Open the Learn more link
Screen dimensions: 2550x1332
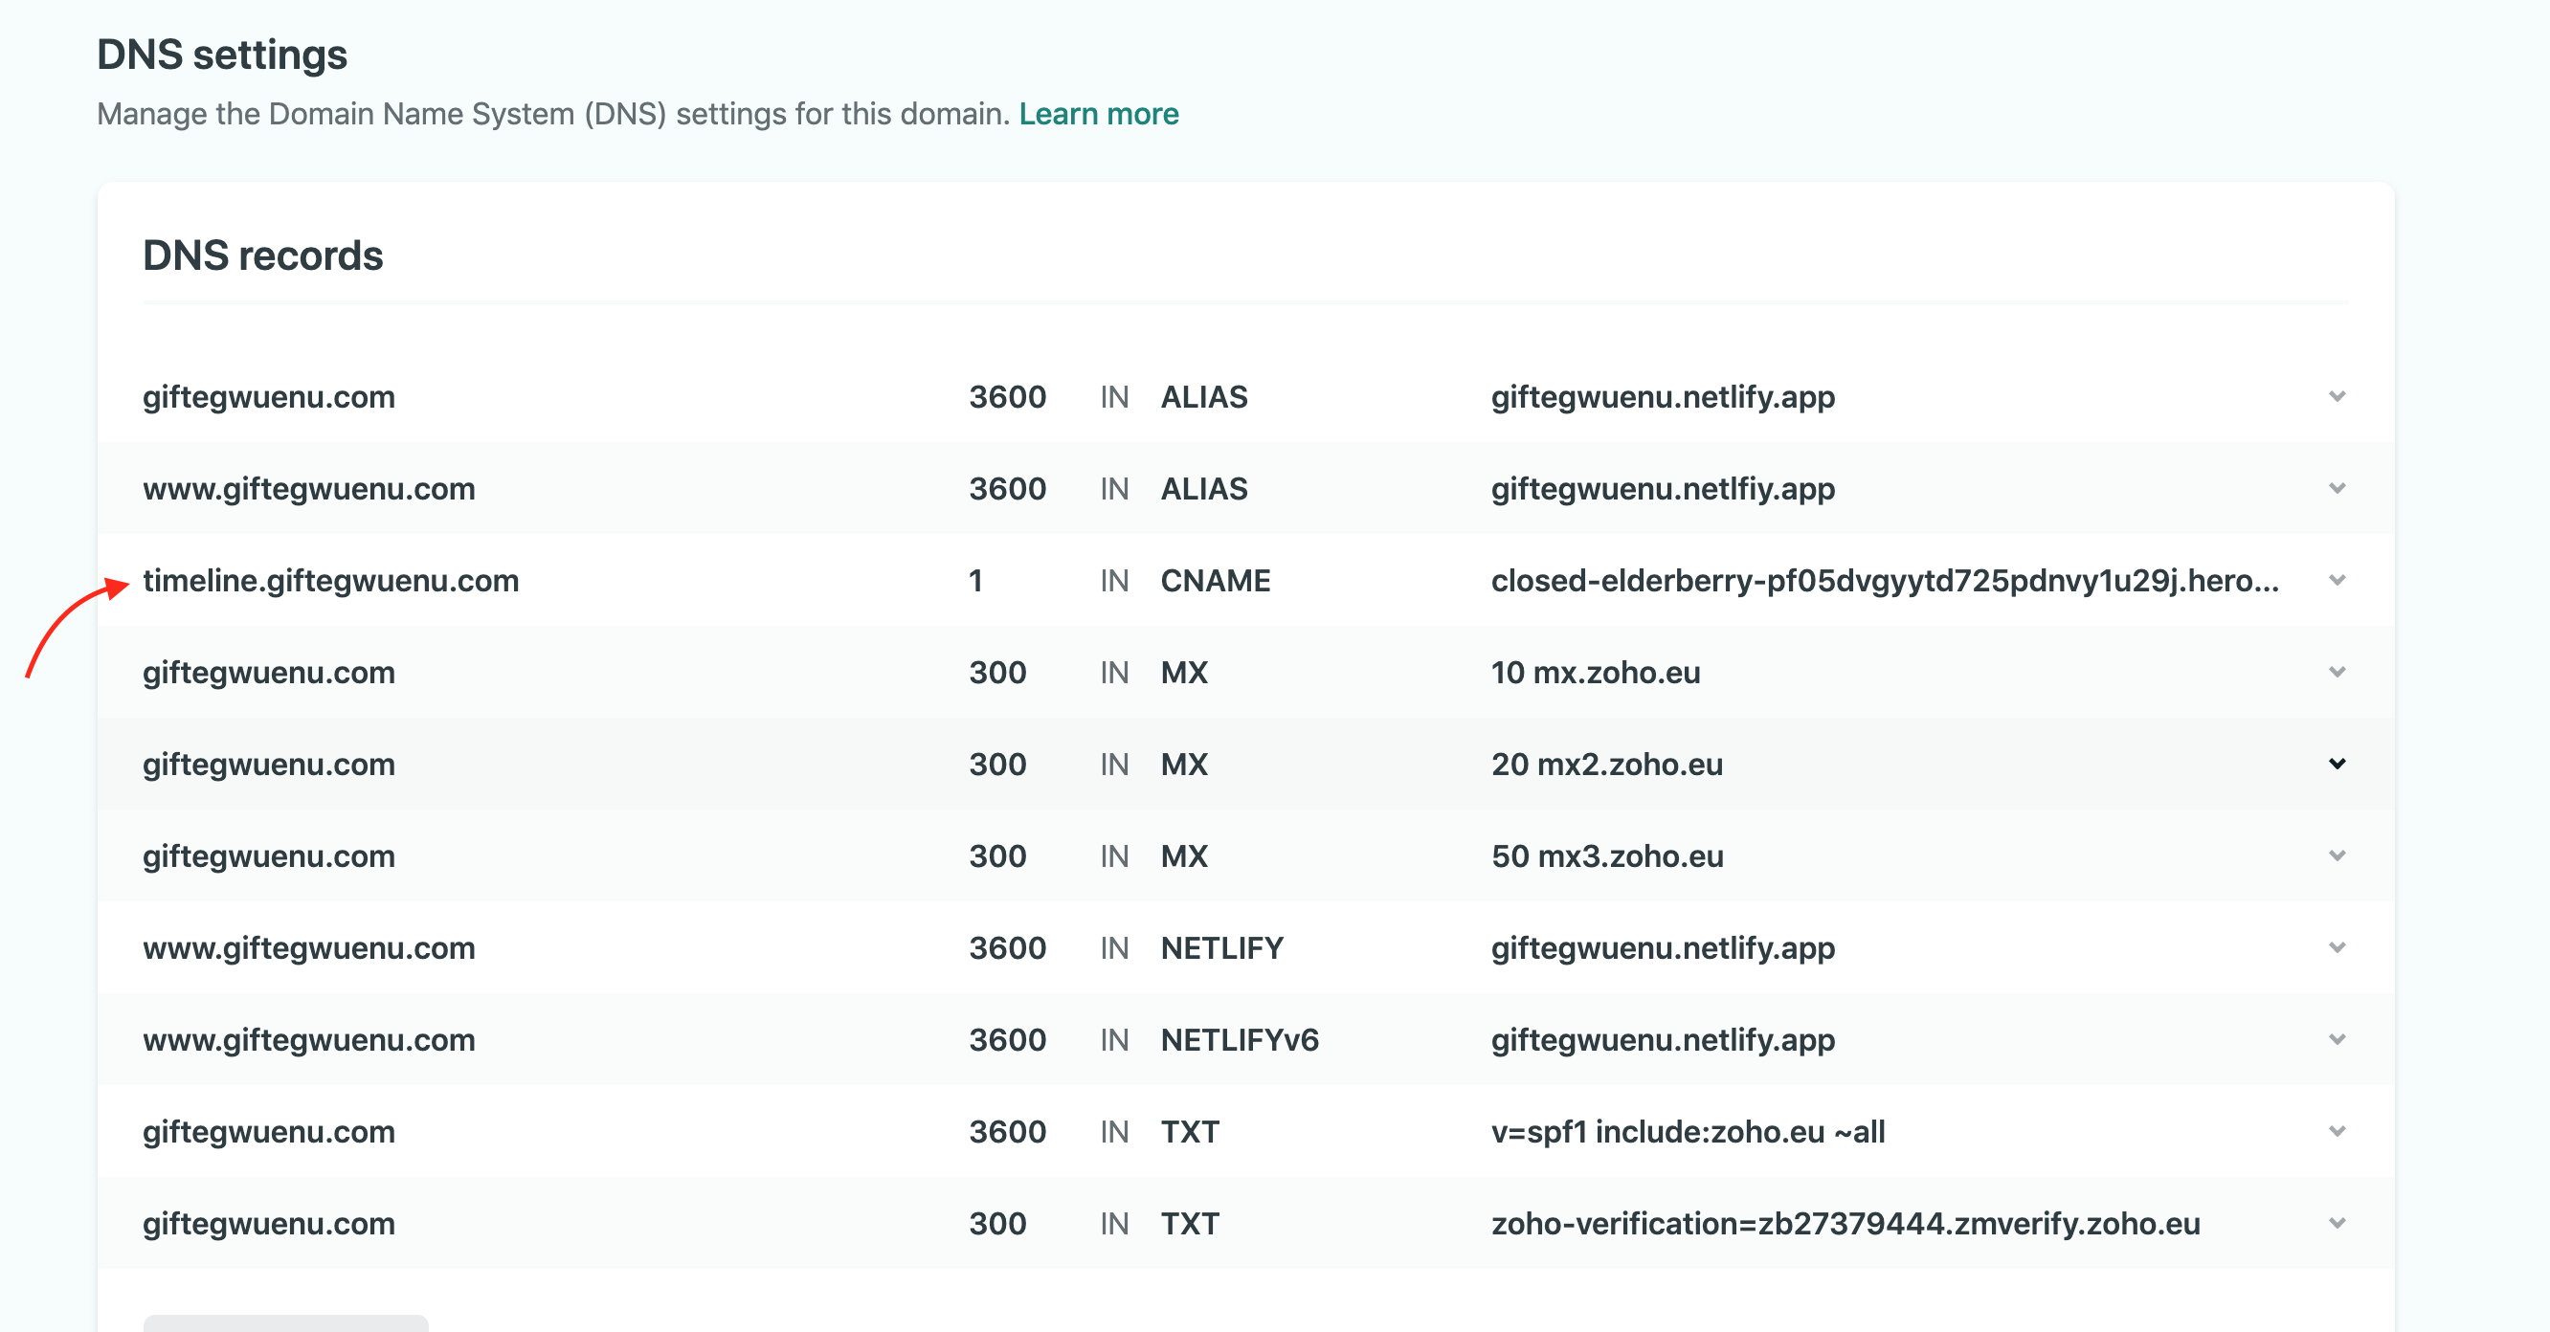tap(1099, 114)
